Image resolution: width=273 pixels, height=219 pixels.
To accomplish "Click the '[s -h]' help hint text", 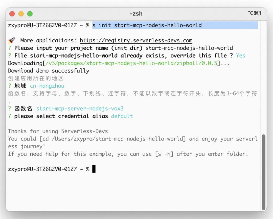I will [x=164, y=154].
